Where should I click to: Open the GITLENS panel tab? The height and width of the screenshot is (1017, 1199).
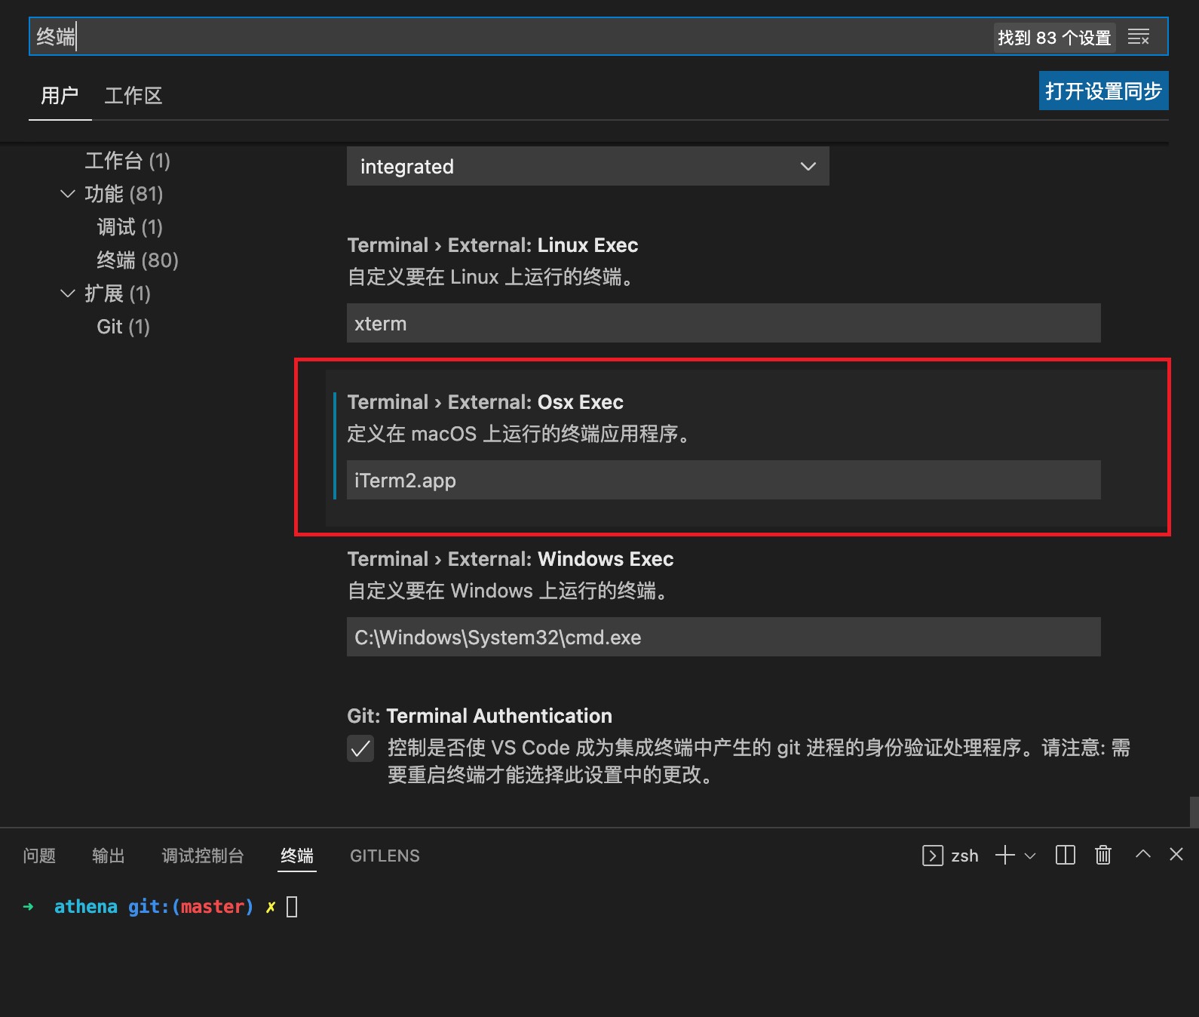385,856
